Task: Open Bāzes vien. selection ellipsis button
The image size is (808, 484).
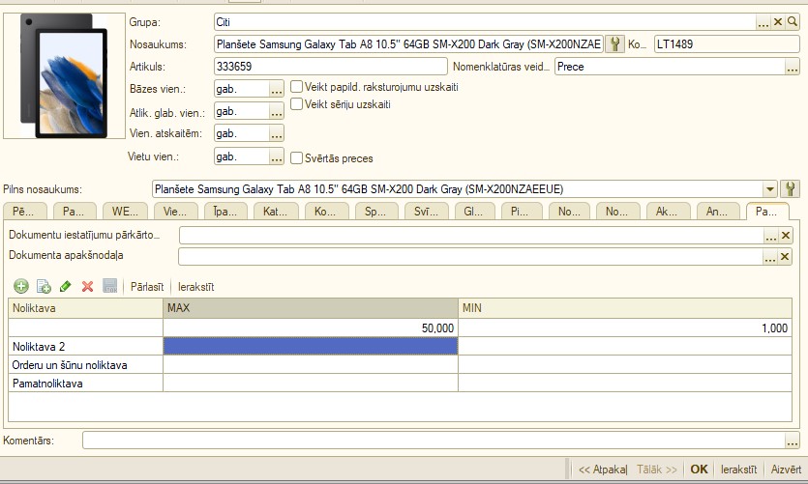Action: pos(276,89)
